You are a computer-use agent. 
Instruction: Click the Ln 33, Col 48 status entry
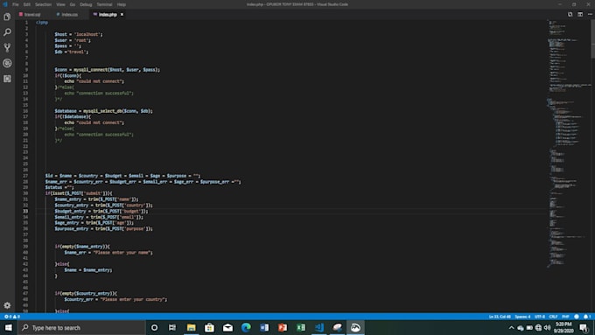point(500,317)
